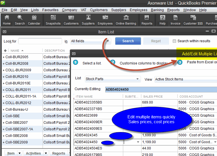Viewport: 217px width, 156px height.
Task: Open the Activities button dropdown arrow
Action: 46,153
